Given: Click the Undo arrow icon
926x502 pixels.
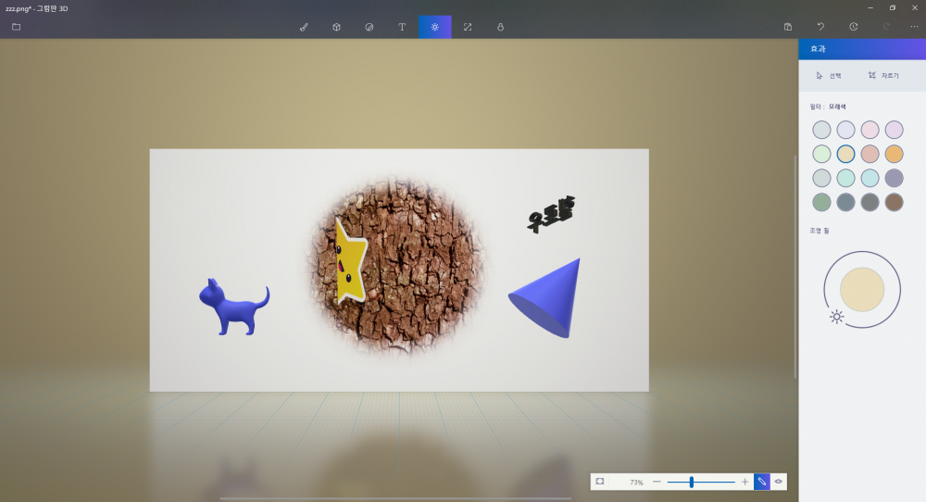Looking at the screenshot, I should [x=820, y=27].
